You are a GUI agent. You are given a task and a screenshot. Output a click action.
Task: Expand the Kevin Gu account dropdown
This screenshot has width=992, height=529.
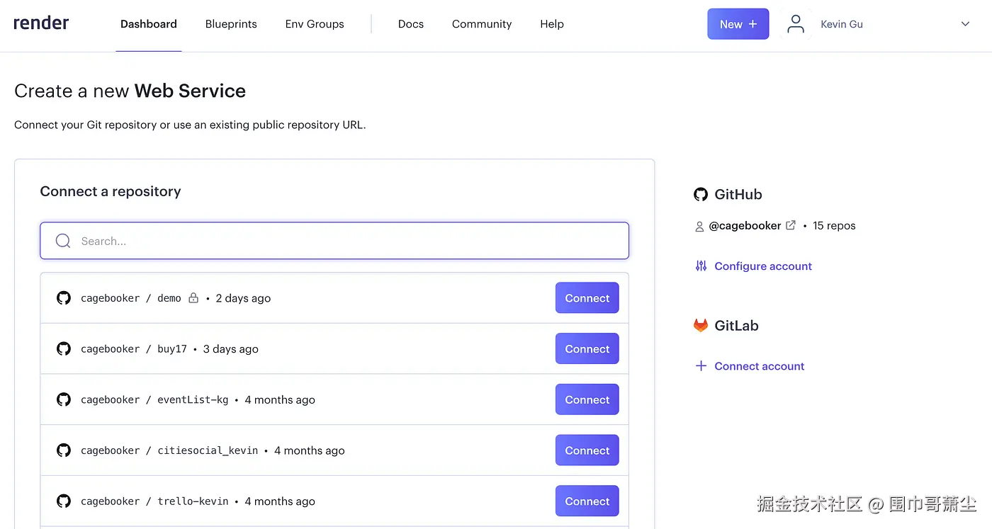tap(965, 24)
